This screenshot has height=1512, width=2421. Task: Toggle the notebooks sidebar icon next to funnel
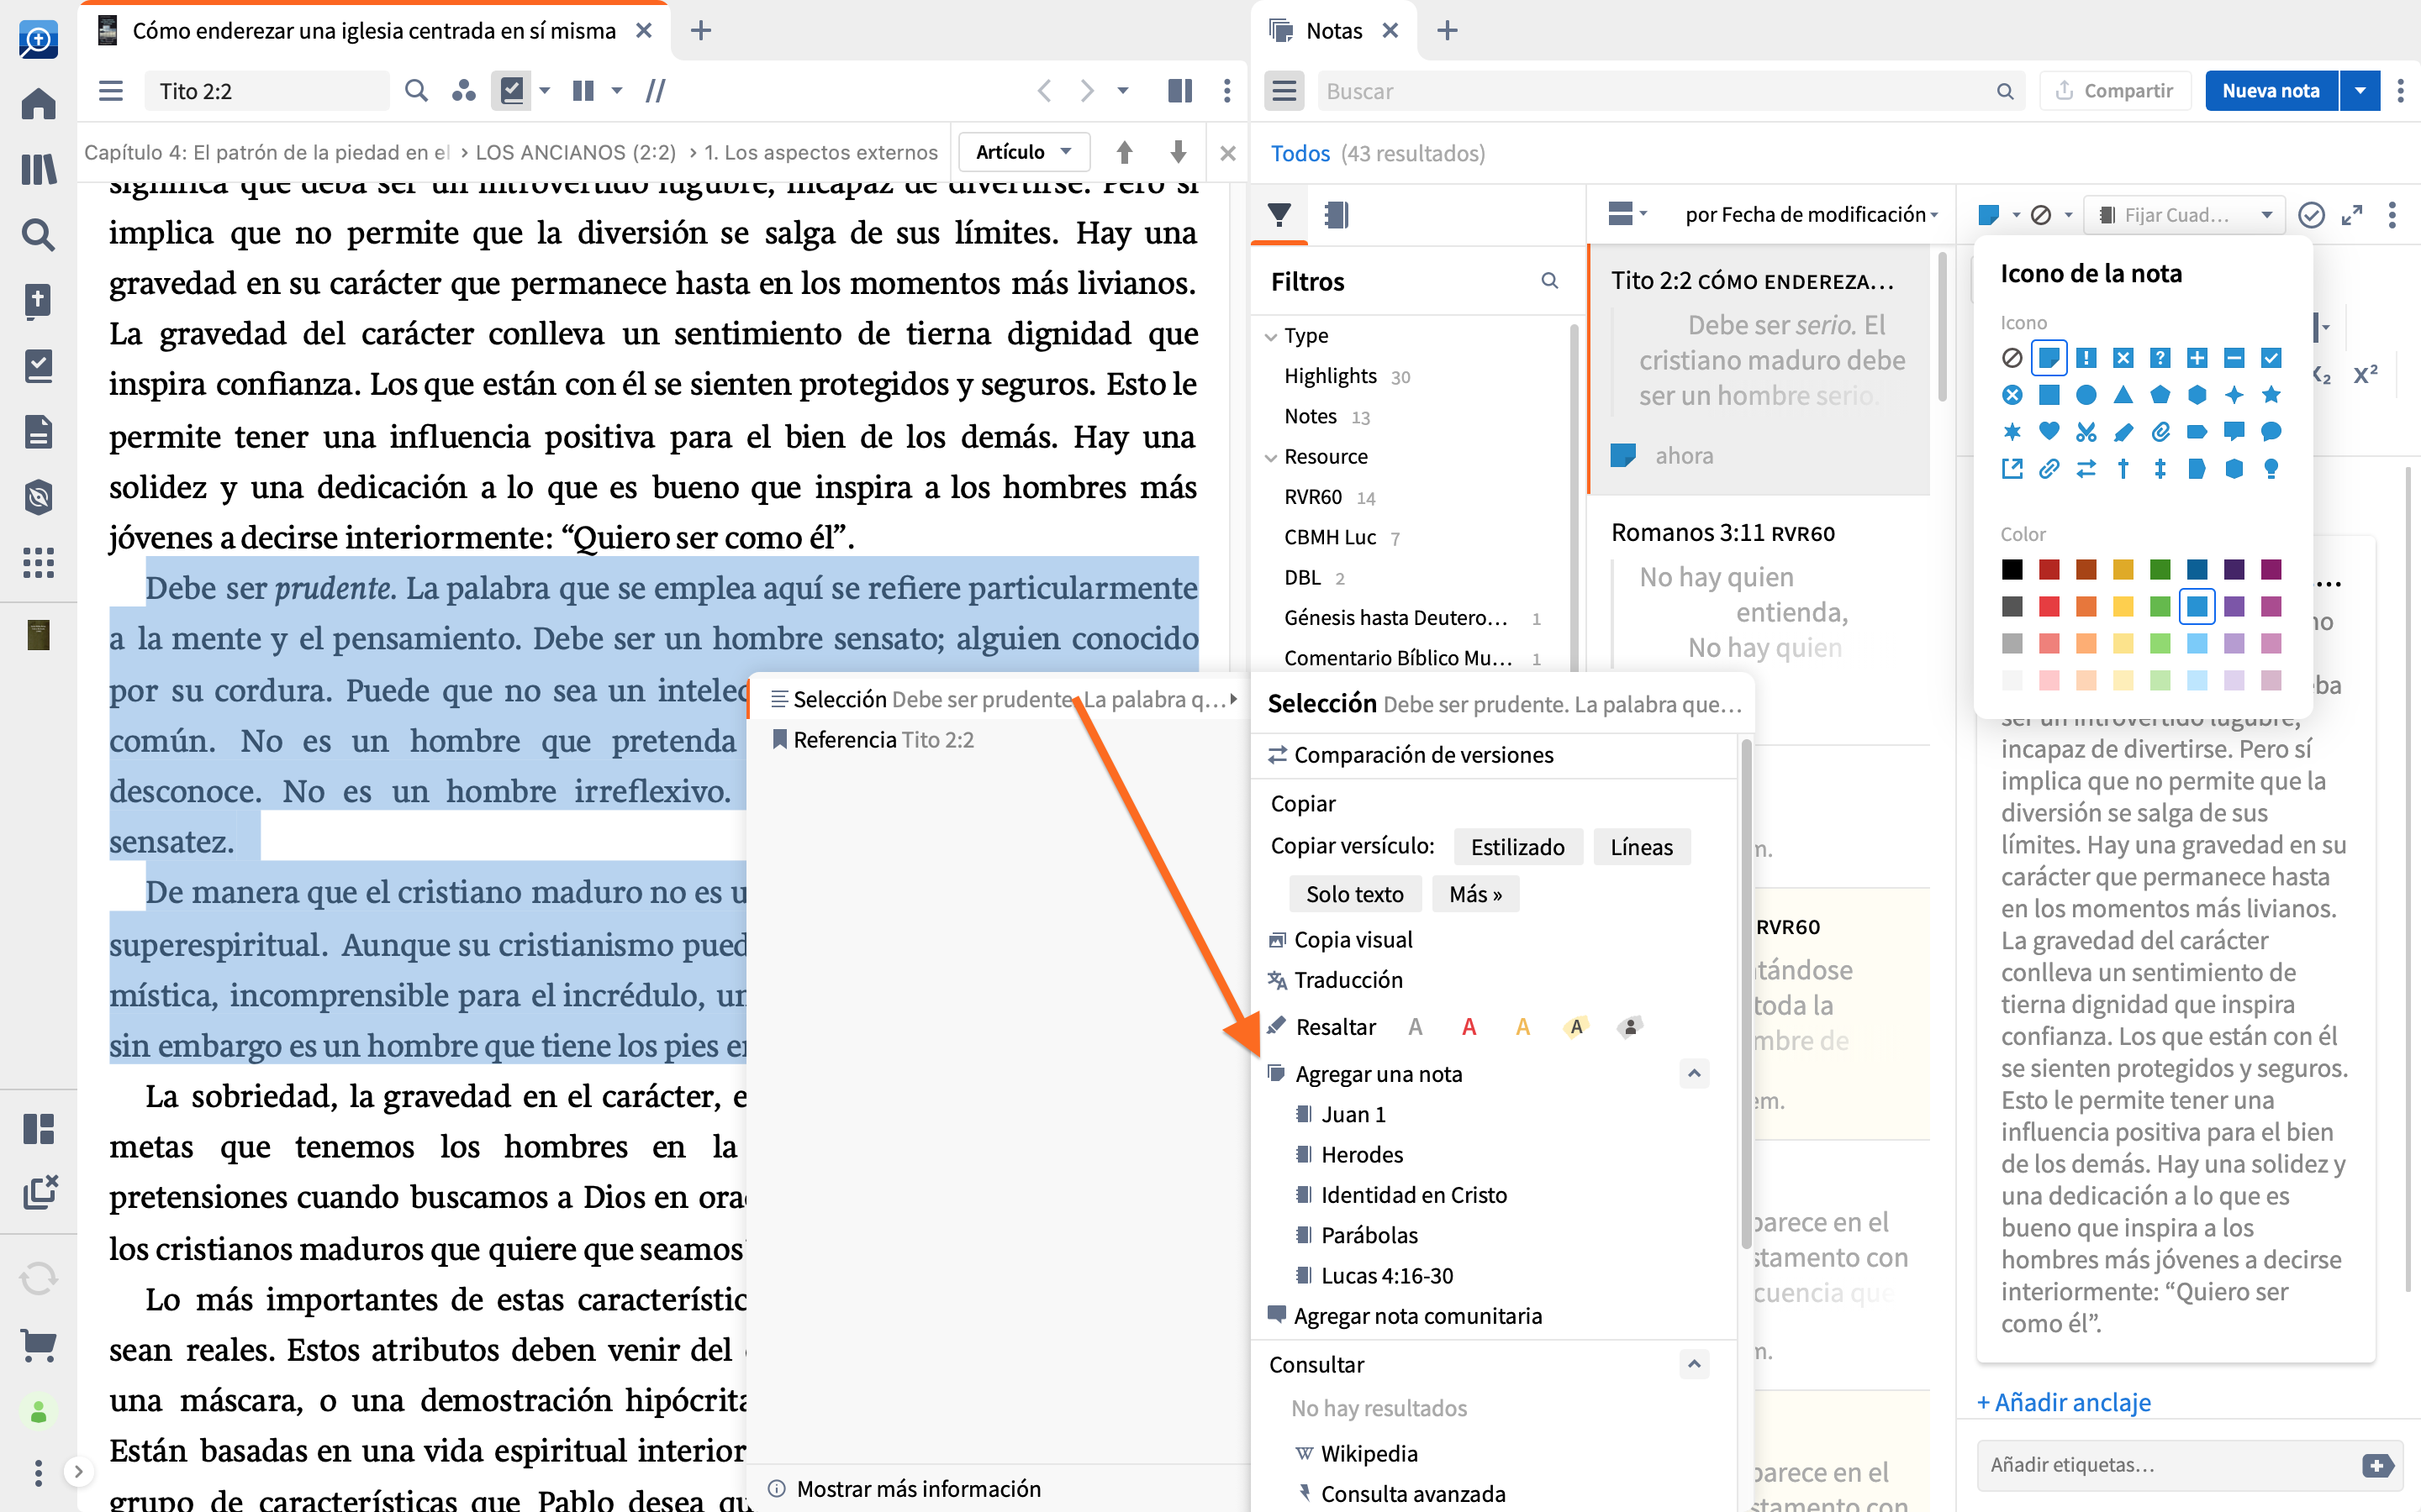click(1336, 214)
